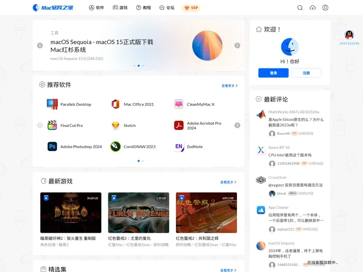This screenshot has width=363, height=272.
Task: Click CPU intel 能用这个版本吗 comment
Action: [x=290, y=155]
